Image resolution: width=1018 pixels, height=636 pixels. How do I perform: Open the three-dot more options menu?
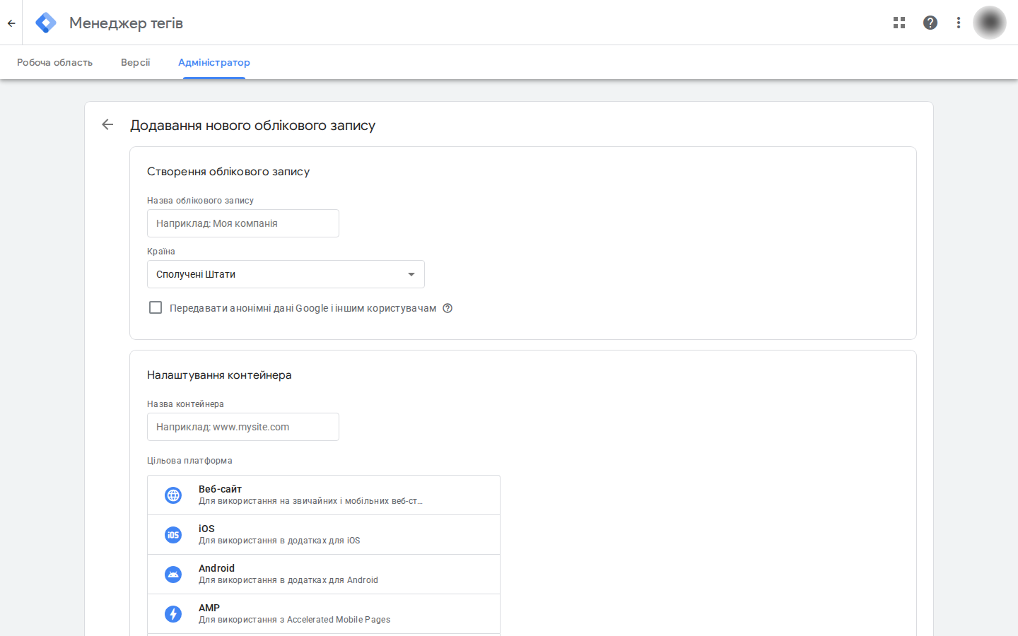(959, 23)
